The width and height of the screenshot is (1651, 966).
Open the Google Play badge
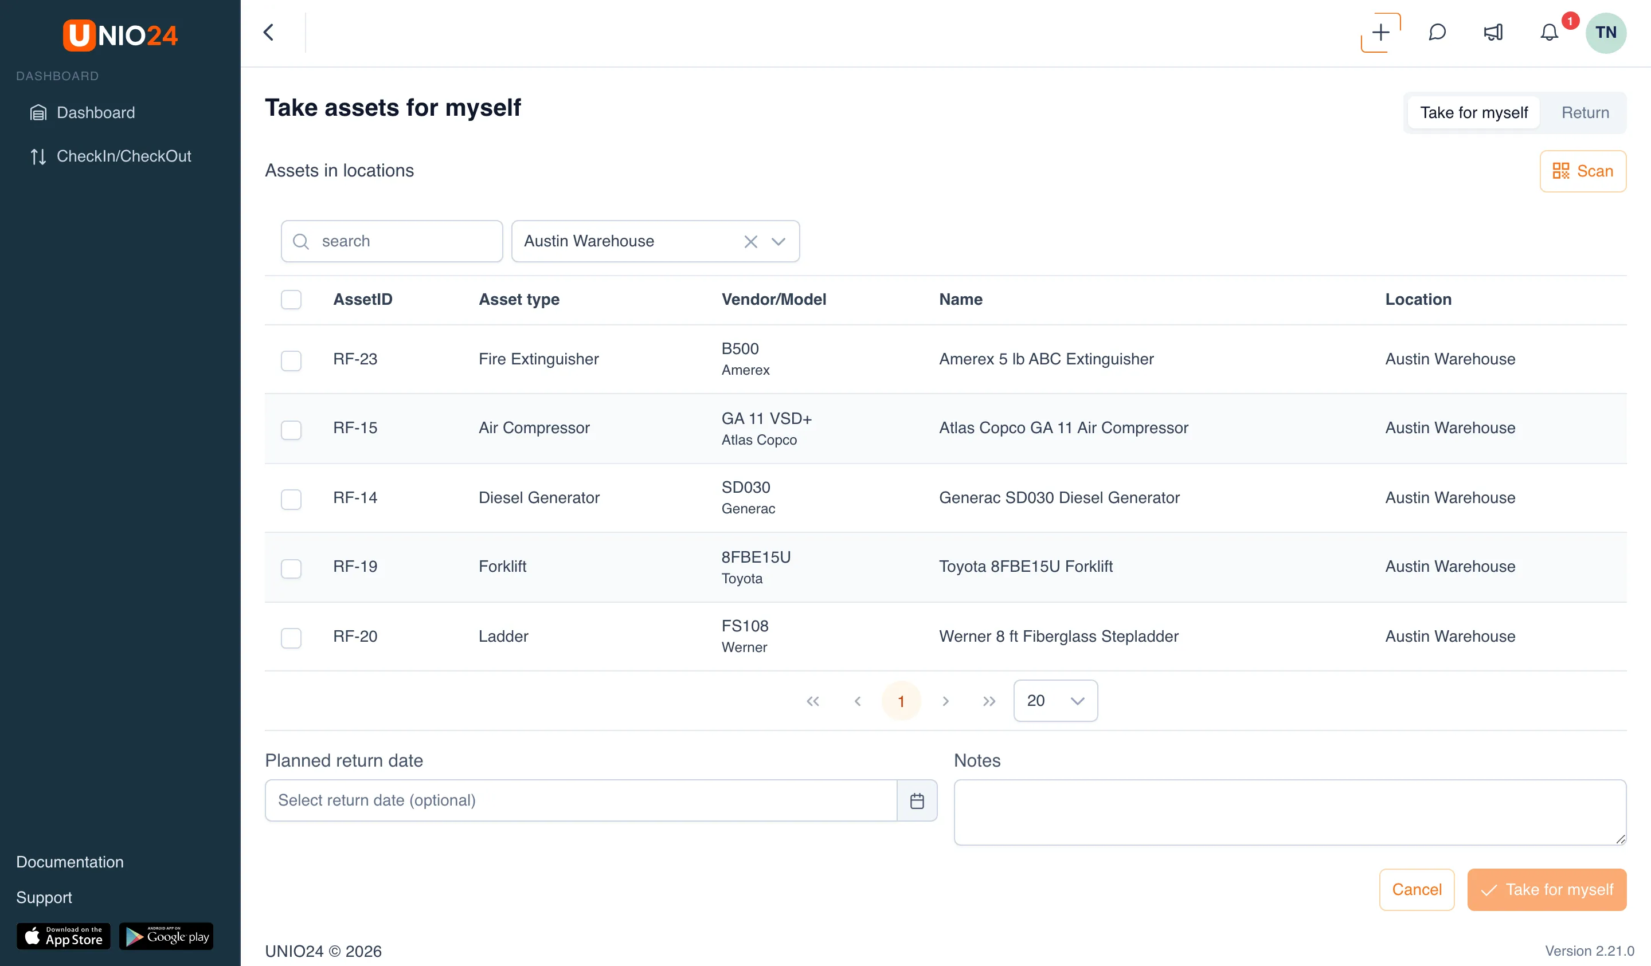click(x=166, y=937)
